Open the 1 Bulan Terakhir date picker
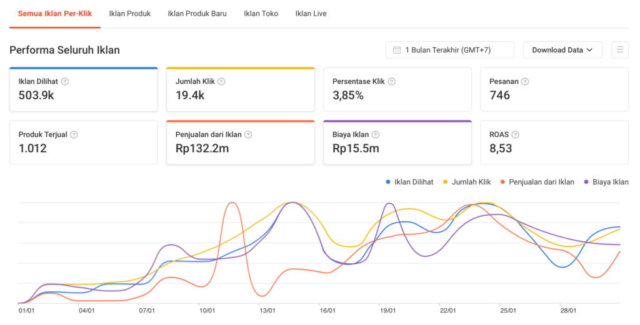 click(x=450, y=50)
